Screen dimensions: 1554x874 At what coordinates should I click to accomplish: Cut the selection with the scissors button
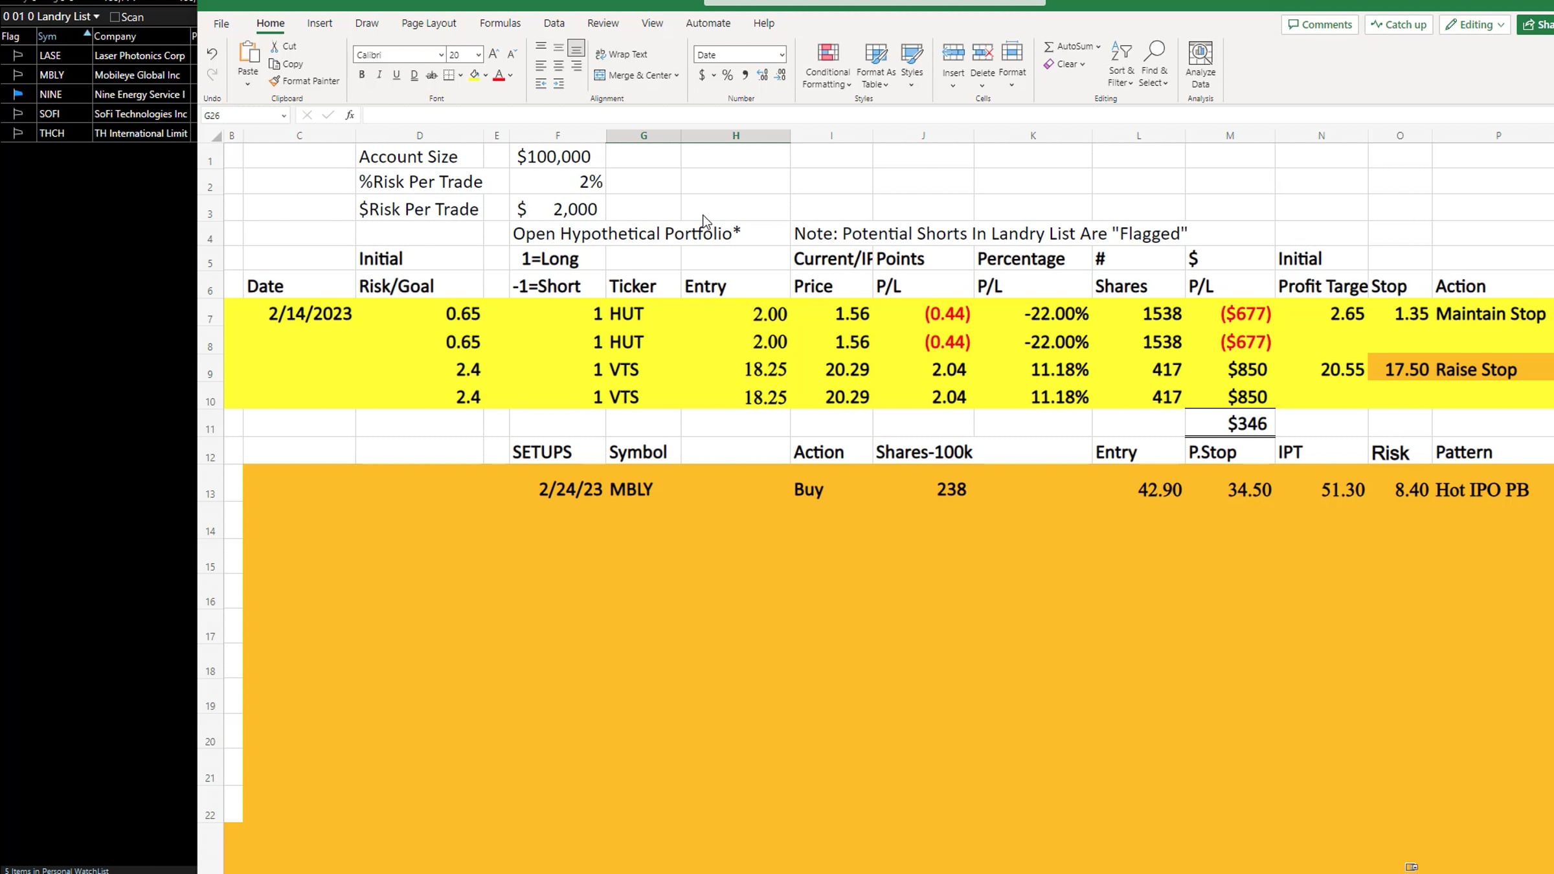tap(283, 47)
